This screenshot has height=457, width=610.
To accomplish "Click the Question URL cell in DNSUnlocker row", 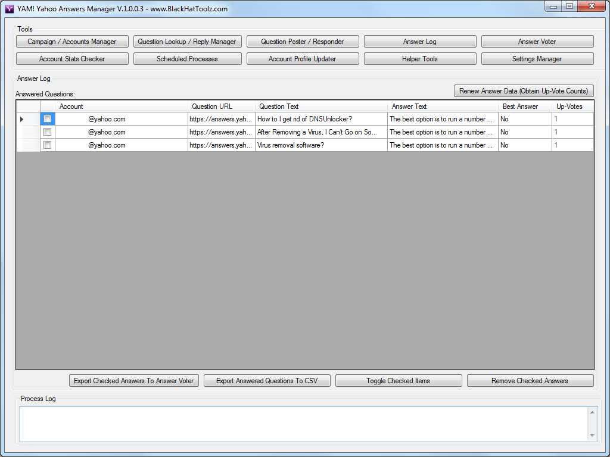I will coord(222,119).
